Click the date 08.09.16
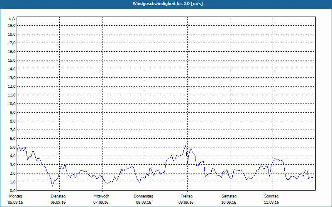The width and height of the screenshot is (332, 207). point(144,202)
